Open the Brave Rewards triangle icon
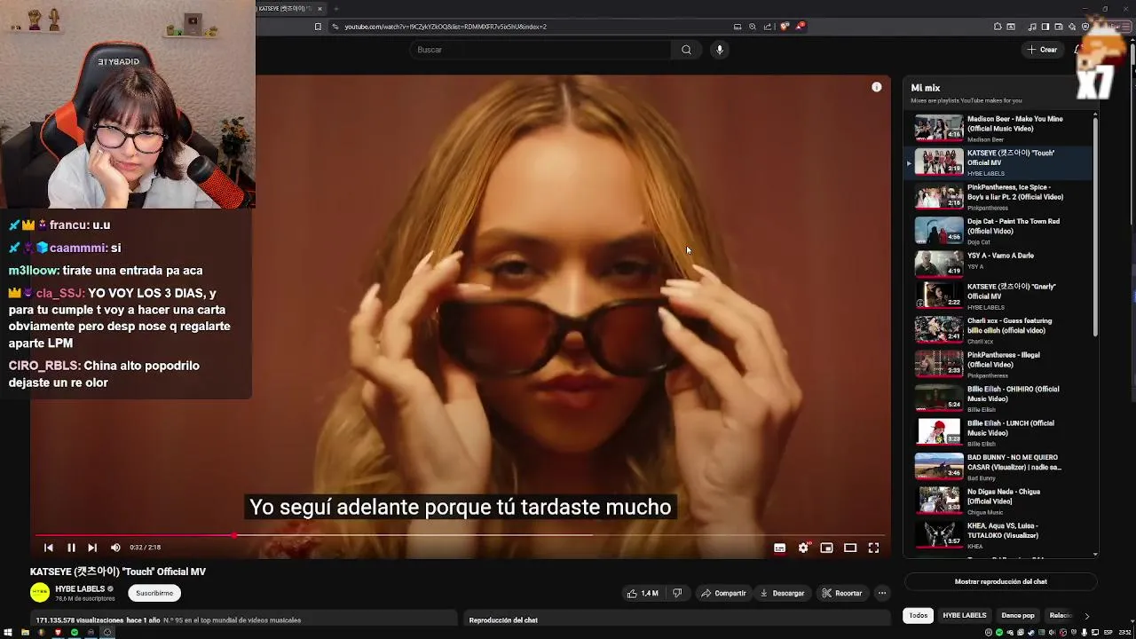Screen dimensions: 1136x639 [800, 27]
